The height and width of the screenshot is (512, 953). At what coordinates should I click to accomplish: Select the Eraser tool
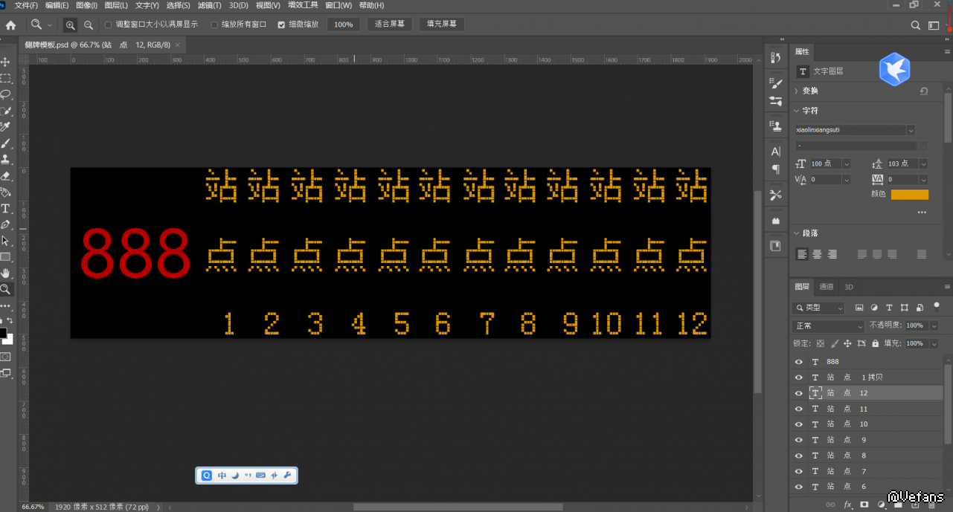[5, 175]
